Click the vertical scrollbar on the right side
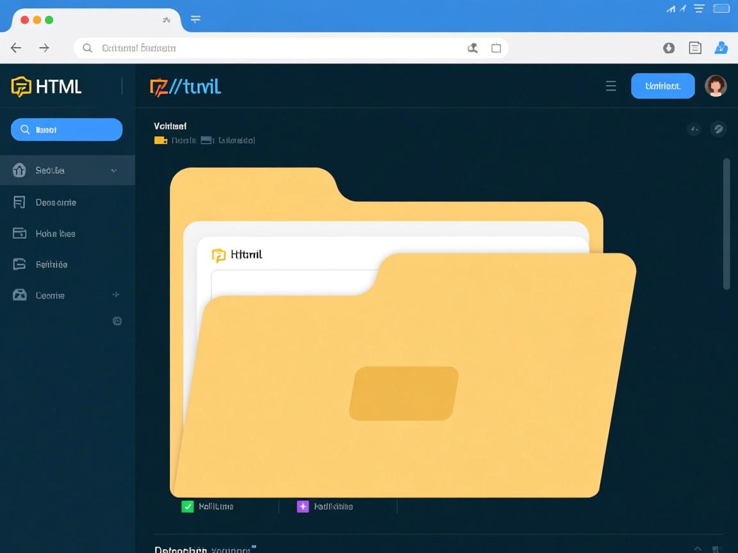Screen dimensions: 738x553 pos(726,224)
